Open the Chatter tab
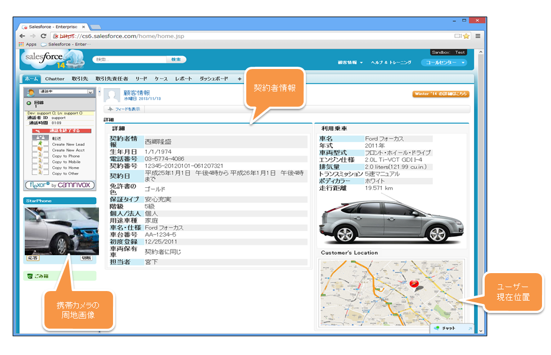The image size is (551, 355). pos(55,79)
